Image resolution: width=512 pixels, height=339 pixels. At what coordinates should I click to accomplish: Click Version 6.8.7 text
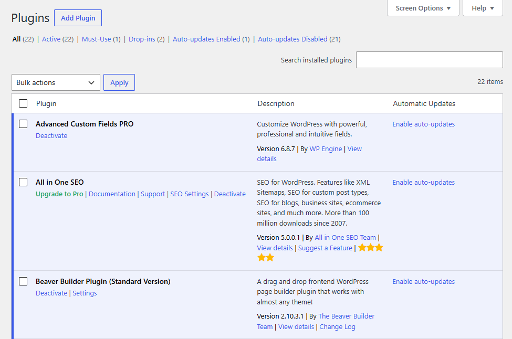pyautogui.click(x=276, y=149)
